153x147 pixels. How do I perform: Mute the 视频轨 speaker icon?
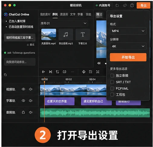pos(31,89)
